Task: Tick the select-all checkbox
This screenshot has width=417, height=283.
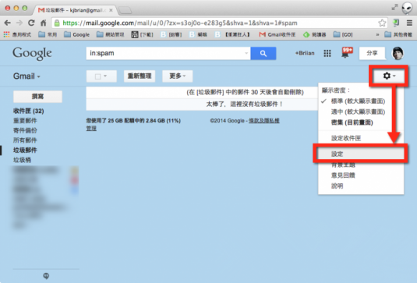Action: pos(98,76)
